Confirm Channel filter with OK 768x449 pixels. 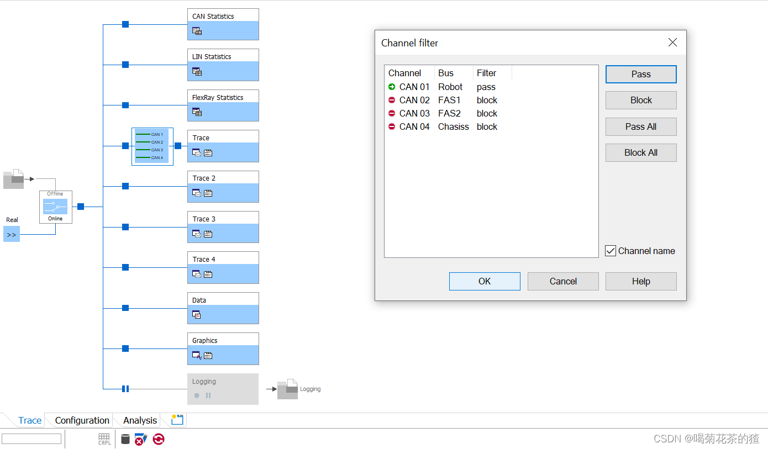point(485,281)
